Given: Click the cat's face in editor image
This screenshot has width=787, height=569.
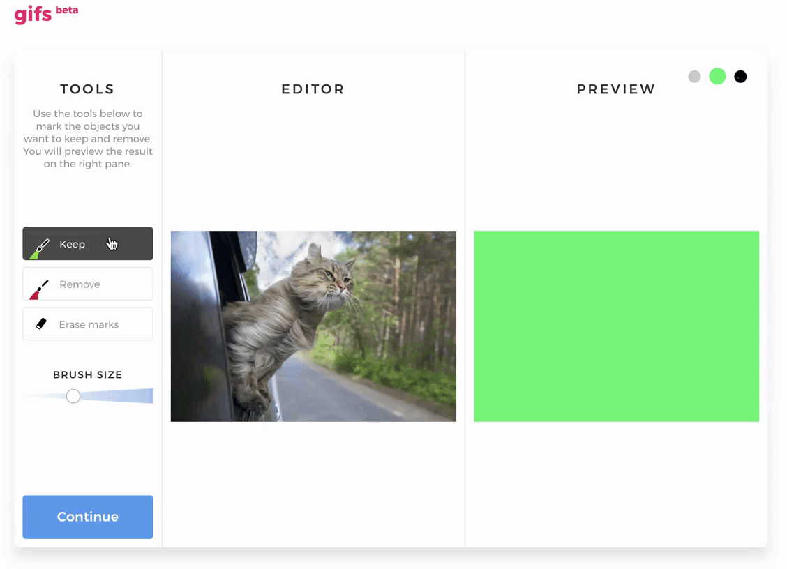Looking at the screenshot, I should tap(332, 277).
